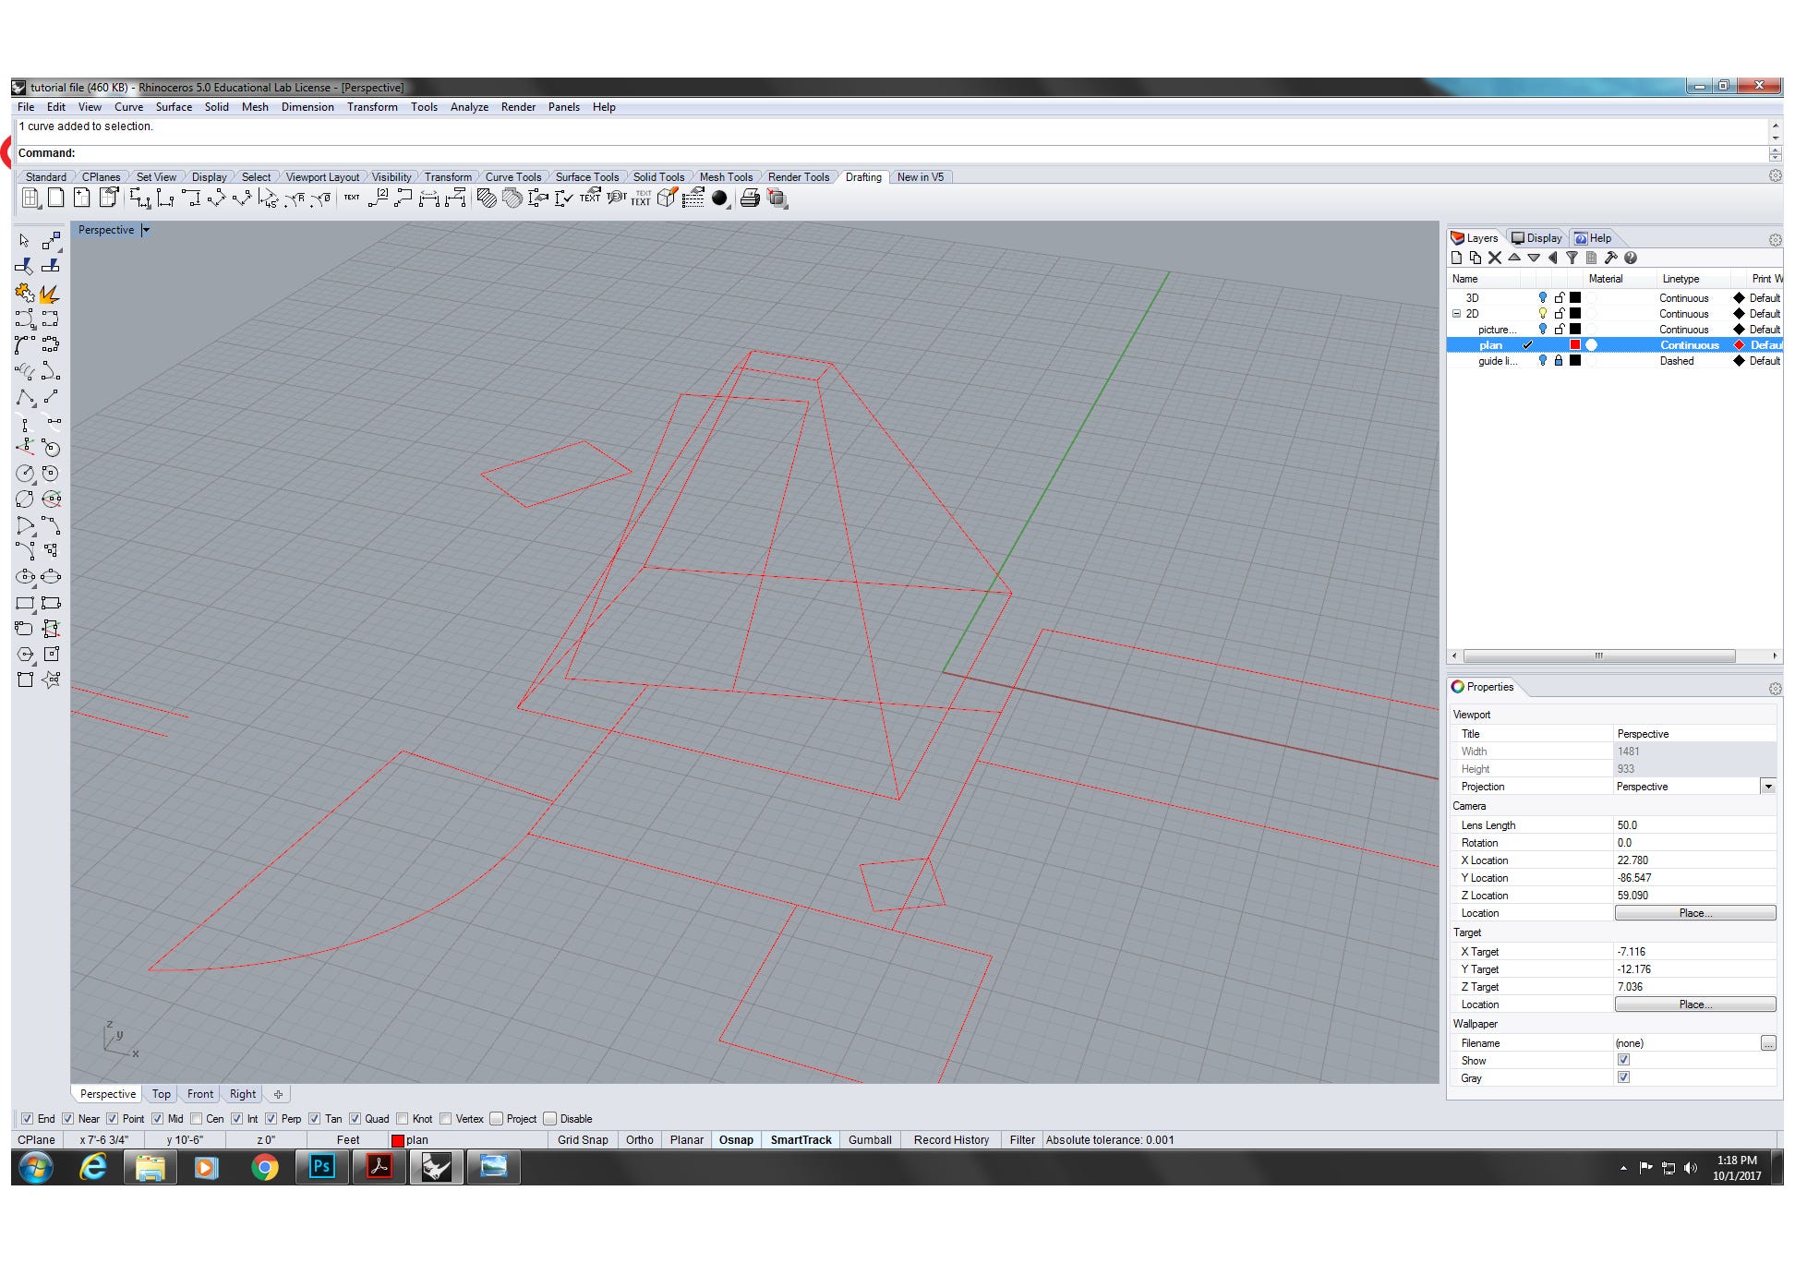
Task: Click the New sublayer icon
Action: point(1476,258)
